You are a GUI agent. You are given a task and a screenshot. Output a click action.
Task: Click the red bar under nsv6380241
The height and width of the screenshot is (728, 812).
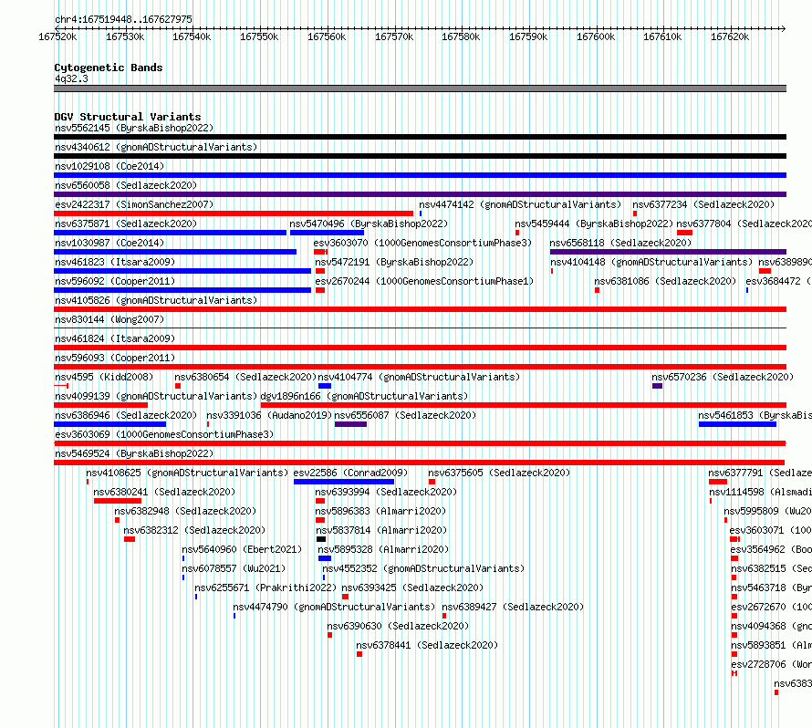click(x=118, y=501)
